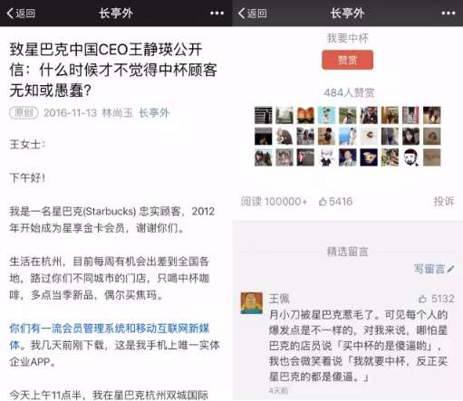Screen dimensions: 463x401
Task: Select the first avatar in reward list
Action: click(x=263, y=115)
